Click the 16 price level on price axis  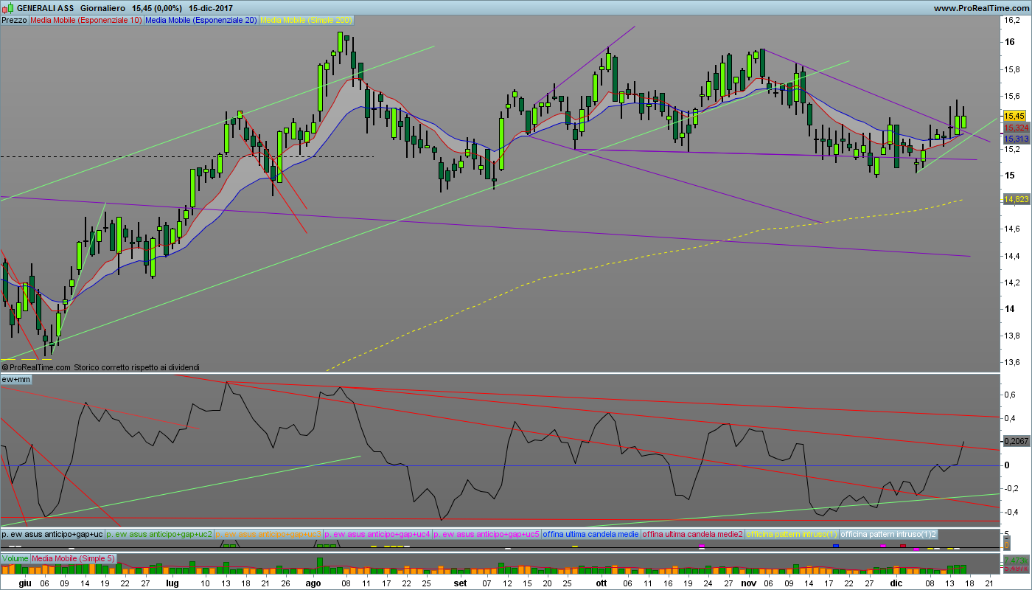[1011, 41]
